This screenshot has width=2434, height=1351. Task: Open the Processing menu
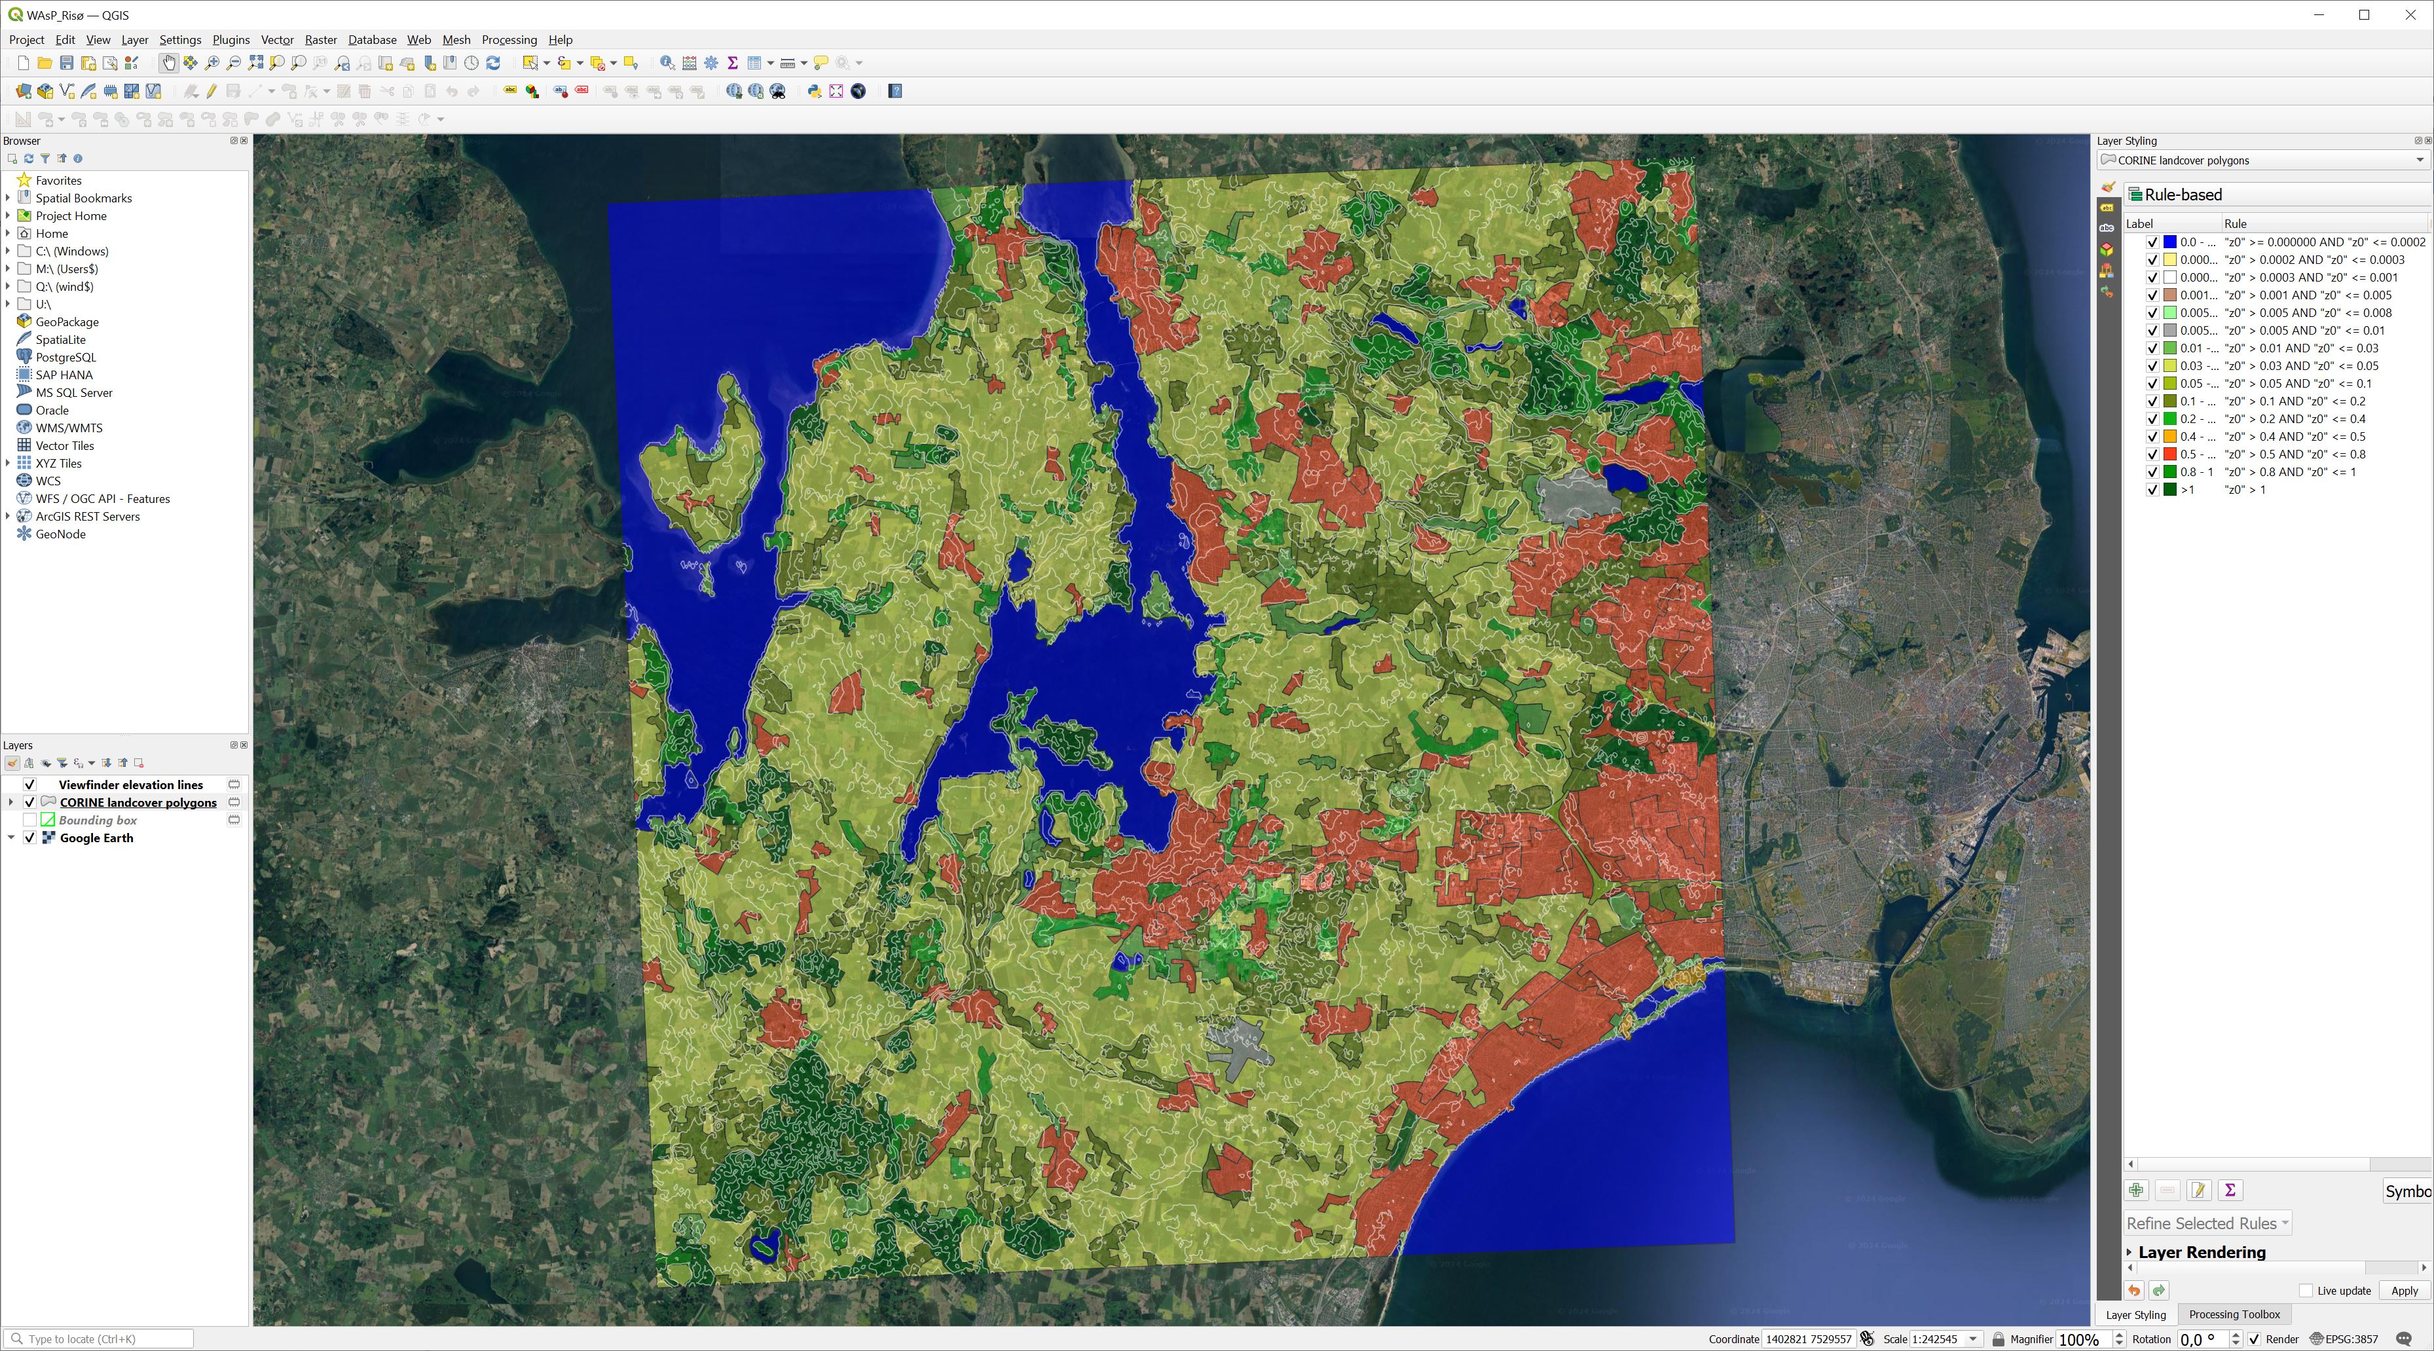click(x=508, y=40)
